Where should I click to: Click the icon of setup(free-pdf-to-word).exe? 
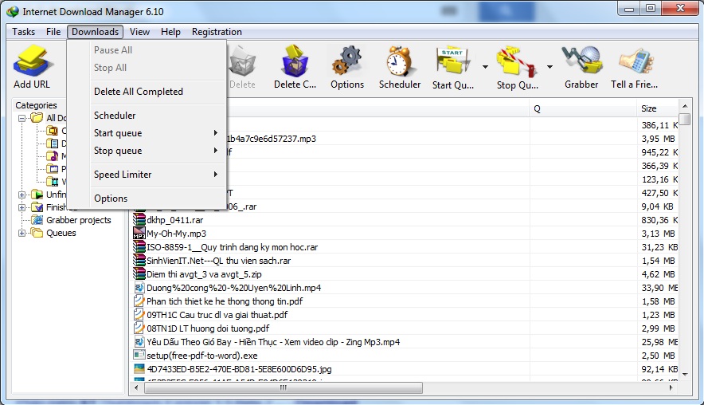(x=139, y=355)
